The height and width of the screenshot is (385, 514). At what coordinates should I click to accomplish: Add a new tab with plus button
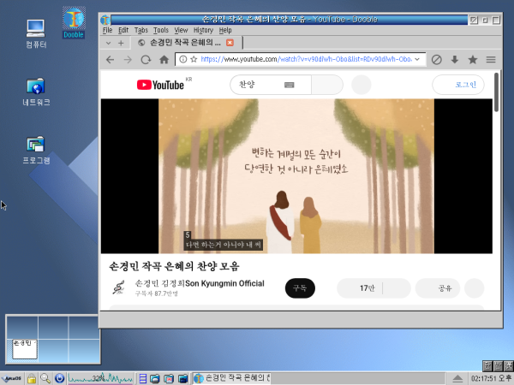coord(121,43)
